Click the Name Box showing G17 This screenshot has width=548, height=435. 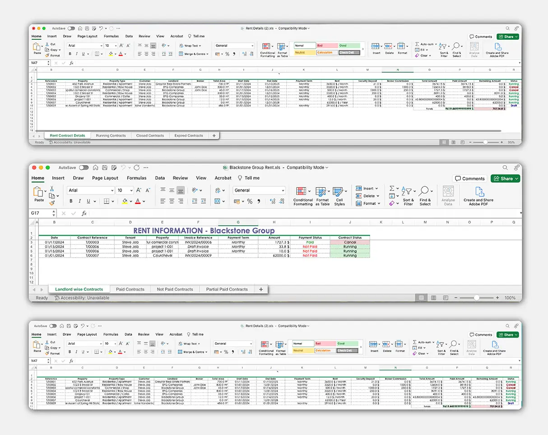43,213
